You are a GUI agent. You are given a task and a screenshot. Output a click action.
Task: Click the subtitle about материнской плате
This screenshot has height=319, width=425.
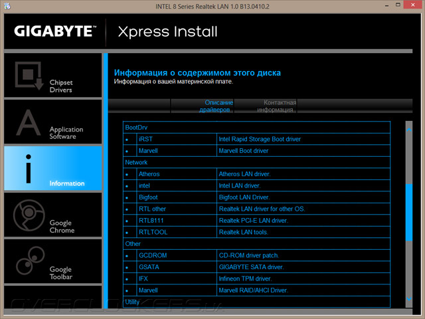(x=173, y=82)
